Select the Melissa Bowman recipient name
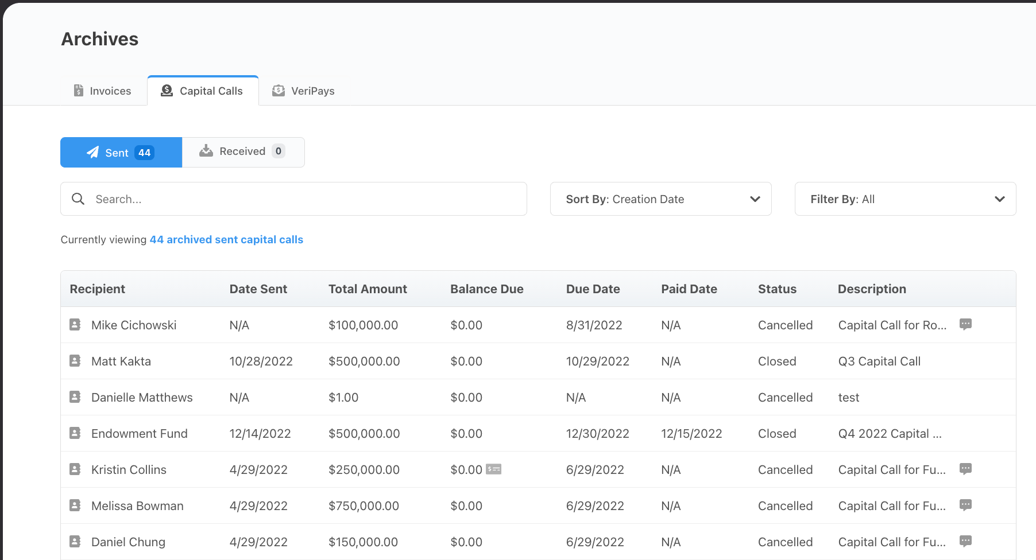 137,505
